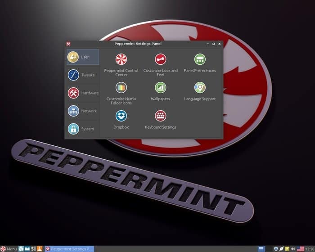This screenshot has height=252, width=315.
Task: Switch to the Tweaks category
Action: coord(83,75)
